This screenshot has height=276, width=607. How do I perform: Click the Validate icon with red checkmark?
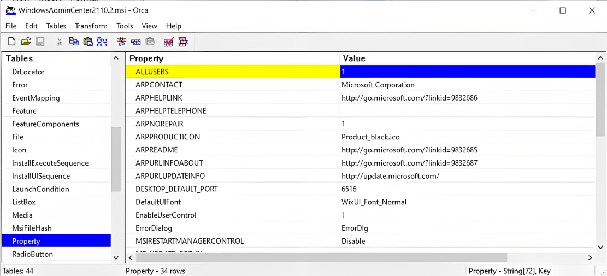169,42
